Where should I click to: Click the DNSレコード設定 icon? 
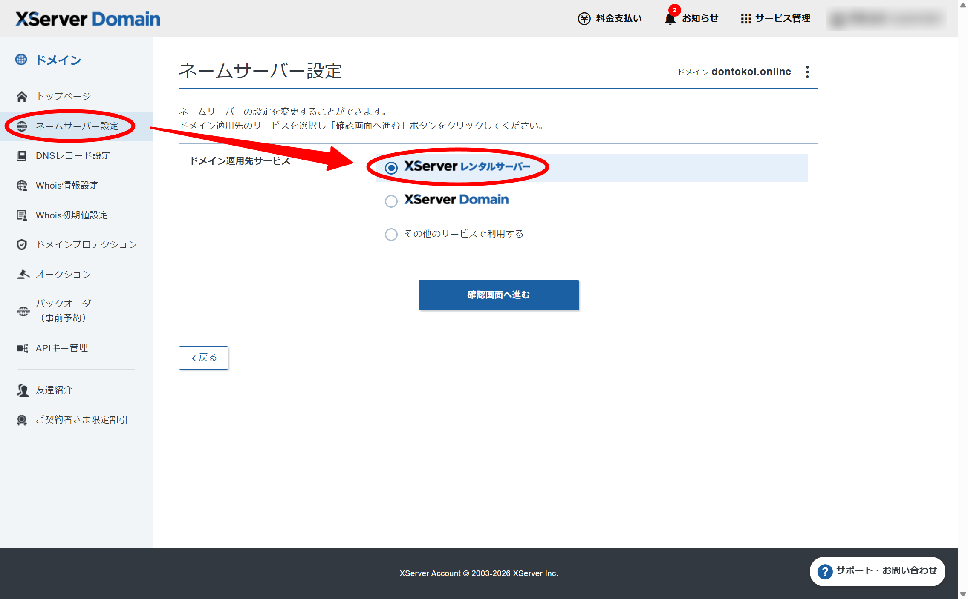point(21,156)
